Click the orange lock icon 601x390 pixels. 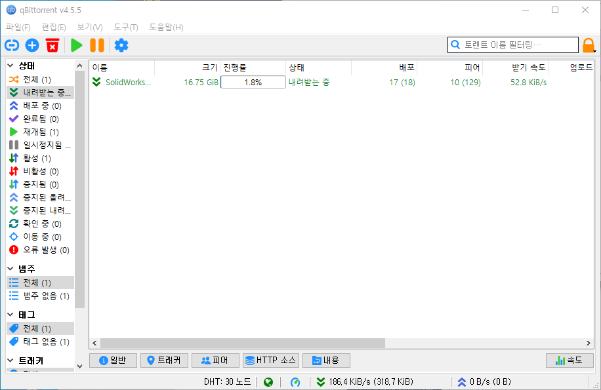(x=589, y=45)
